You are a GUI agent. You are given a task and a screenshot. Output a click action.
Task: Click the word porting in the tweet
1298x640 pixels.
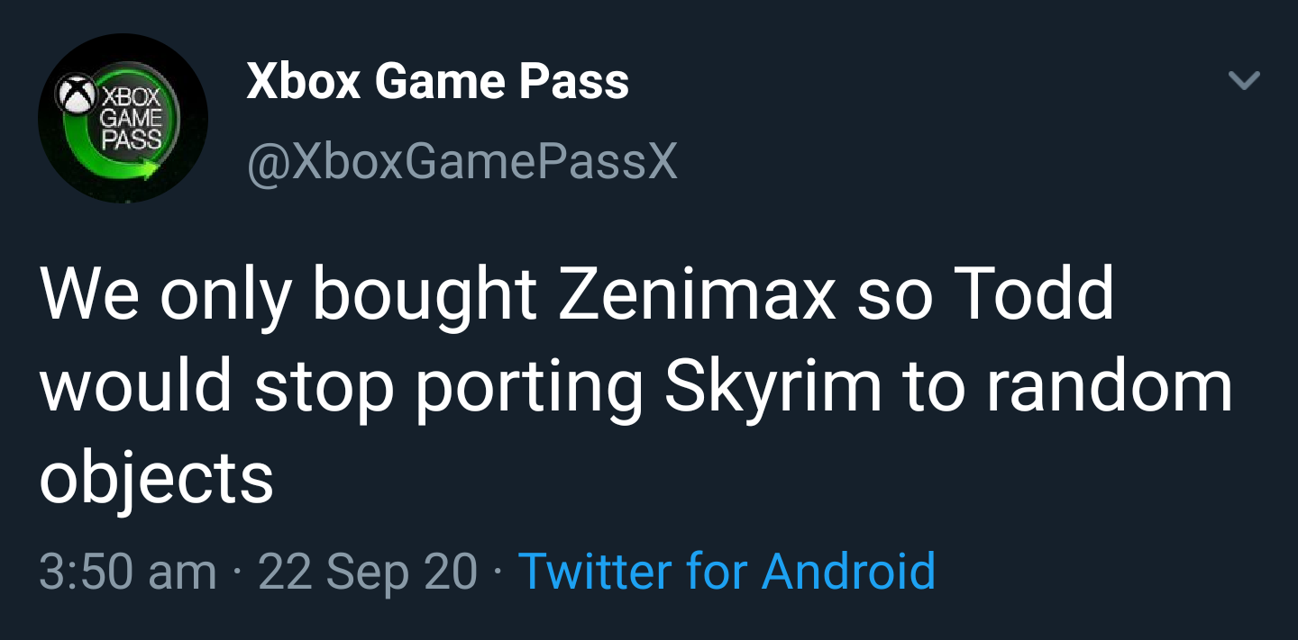pyautogui.click(x=528, y=385)
